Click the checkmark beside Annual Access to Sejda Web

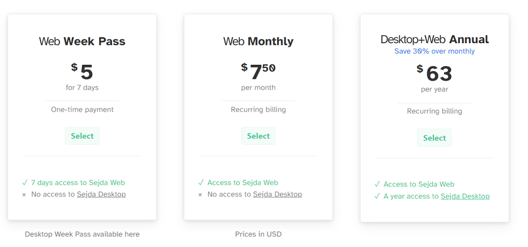pos(377,184)
